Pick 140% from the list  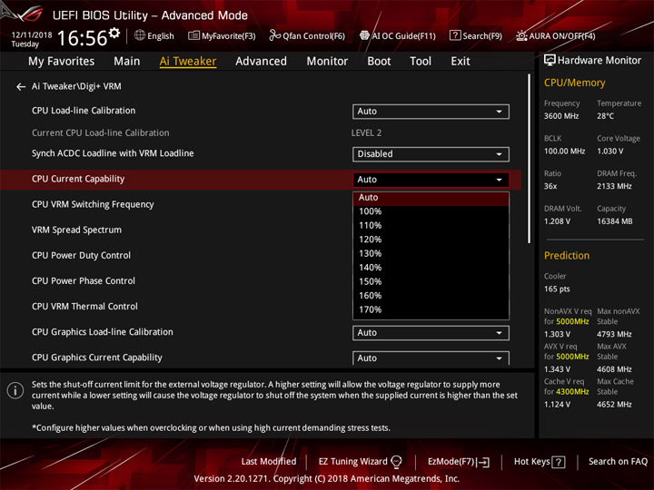pos(431,268)
